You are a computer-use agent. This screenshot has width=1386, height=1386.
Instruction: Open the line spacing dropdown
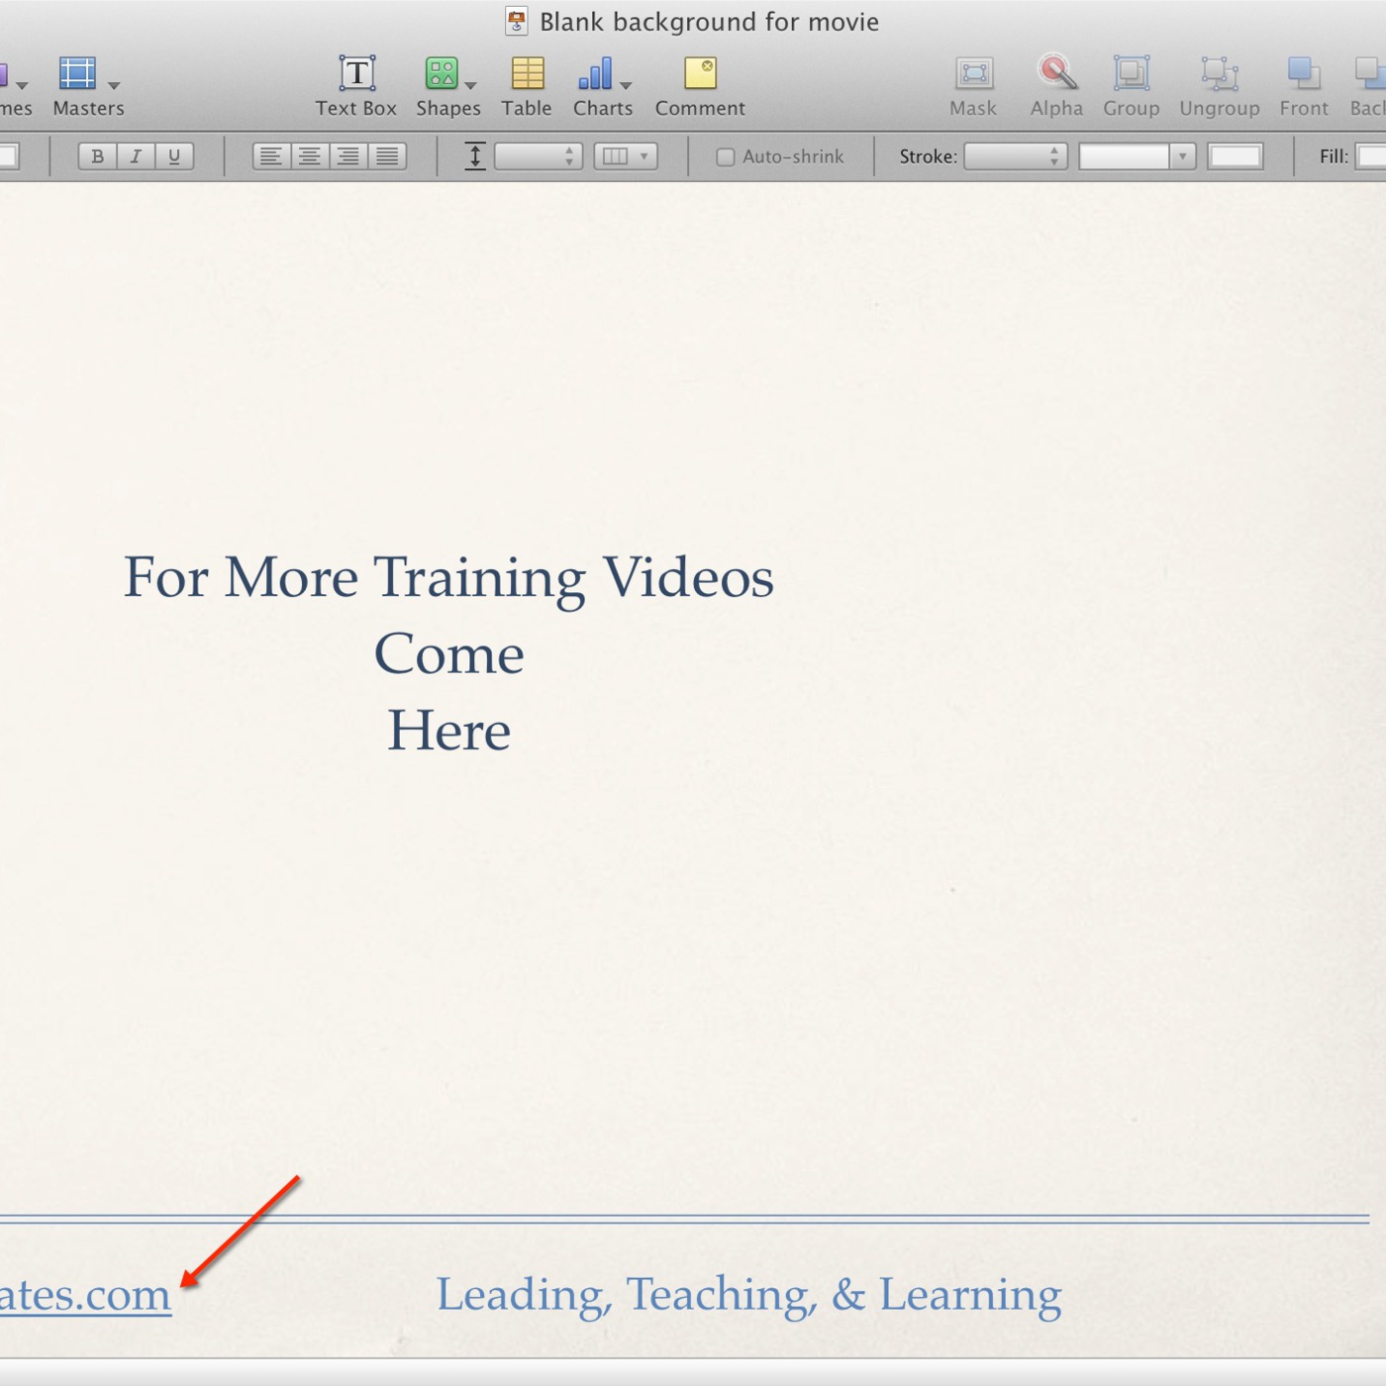[539, 156]
